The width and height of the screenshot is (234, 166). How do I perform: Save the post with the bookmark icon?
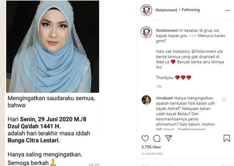(227, 138)
